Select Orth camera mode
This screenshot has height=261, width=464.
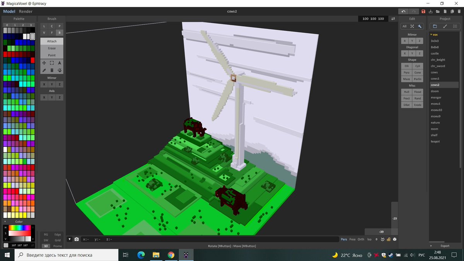point(361,239)
